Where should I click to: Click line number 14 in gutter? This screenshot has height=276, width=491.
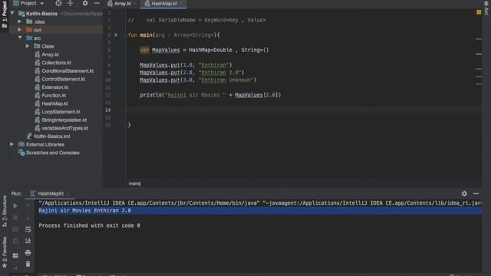[107, 110]
